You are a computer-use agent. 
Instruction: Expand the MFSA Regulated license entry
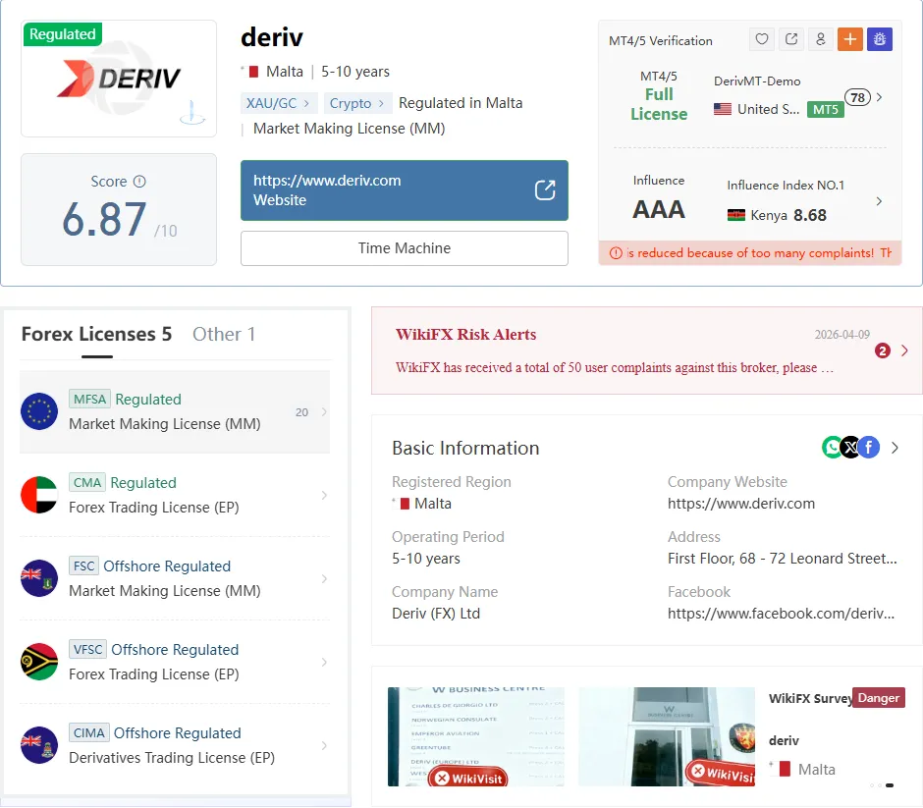click(x=175, y=411)
